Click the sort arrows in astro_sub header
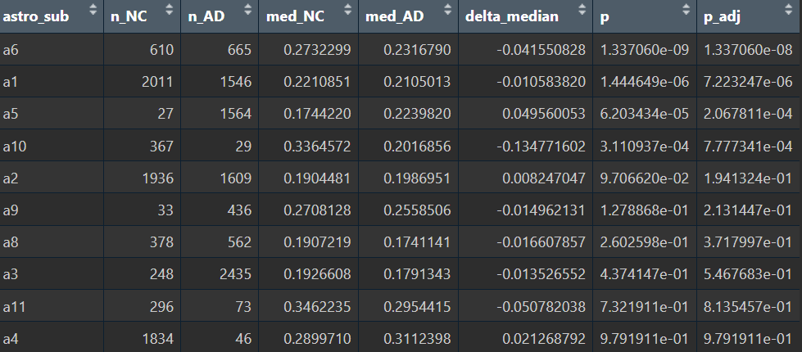This screenshot has height=352, width=802. [92, 11]
